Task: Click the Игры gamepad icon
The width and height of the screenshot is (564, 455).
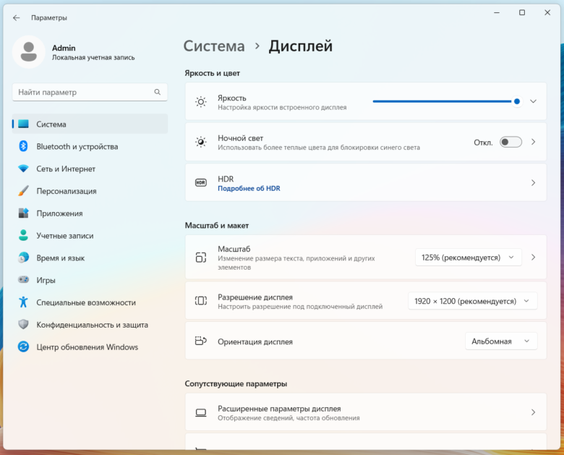Action: coord(23,280)
